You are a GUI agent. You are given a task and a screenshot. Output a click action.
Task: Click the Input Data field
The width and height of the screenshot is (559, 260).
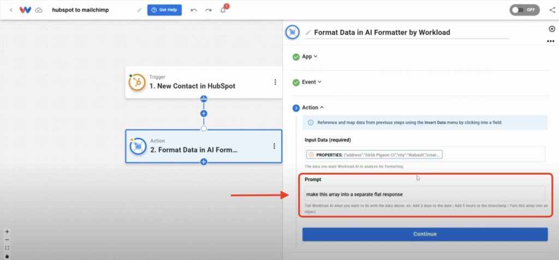coord(425,155)
